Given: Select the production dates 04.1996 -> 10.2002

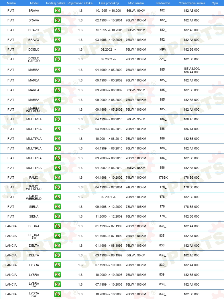Looking at the screenshot, I should click(x=109, y=178).
